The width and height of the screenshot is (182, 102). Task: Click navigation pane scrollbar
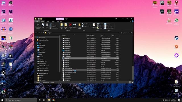60,54
